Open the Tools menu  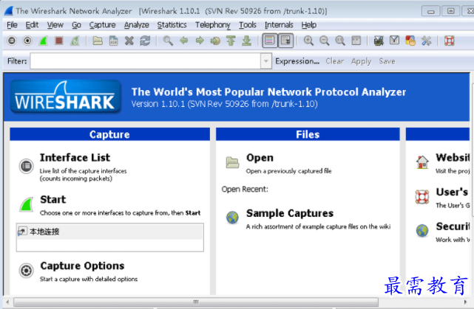pyautogui.click(x=248, y=25)
